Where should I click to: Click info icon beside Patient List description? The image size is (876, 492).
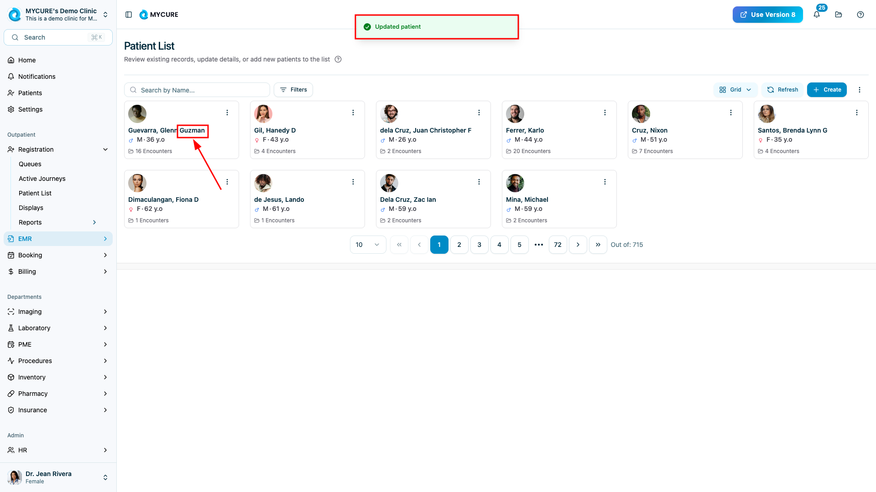pos(338,59)
